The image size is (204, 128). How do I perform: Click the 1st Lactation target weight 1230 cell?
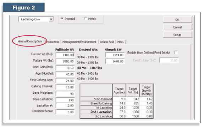tap(133, 108)
